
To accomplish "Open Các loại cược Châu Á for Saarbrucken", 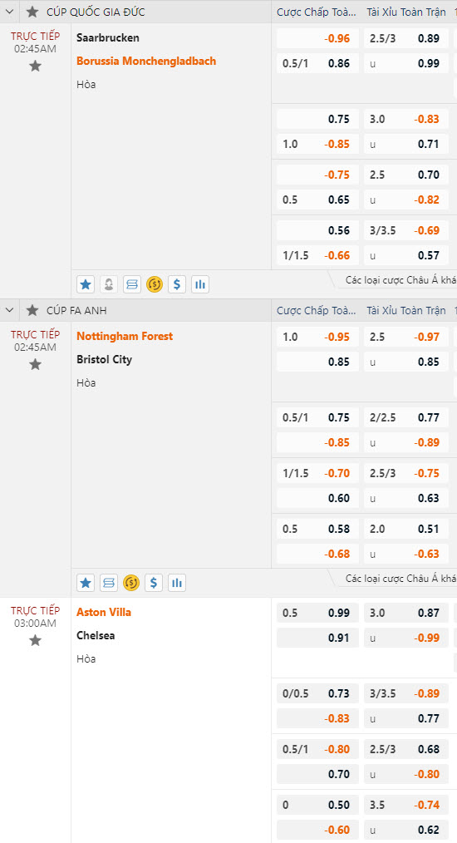I will coord(400,280).
